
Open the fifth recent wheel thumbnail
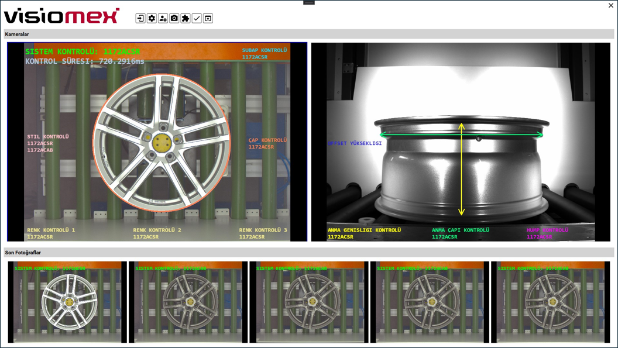tap(550, 302)
